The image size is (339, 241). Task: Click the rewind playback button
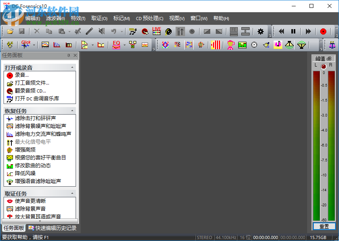click(x=281, y=32)
